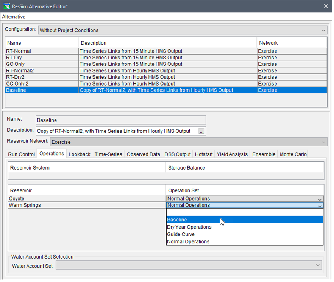Open the Alternative menu
Image resolution: width=334 pixels, height=282 pixels.
tap(14, 17)
